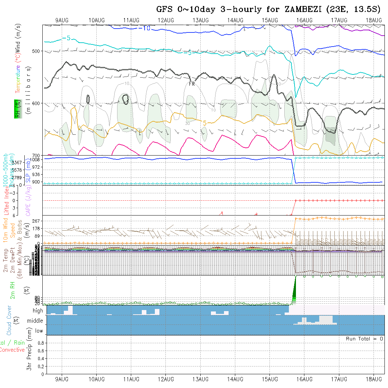Select the Wind (m/s) axis title

click(x=18, y=38)
